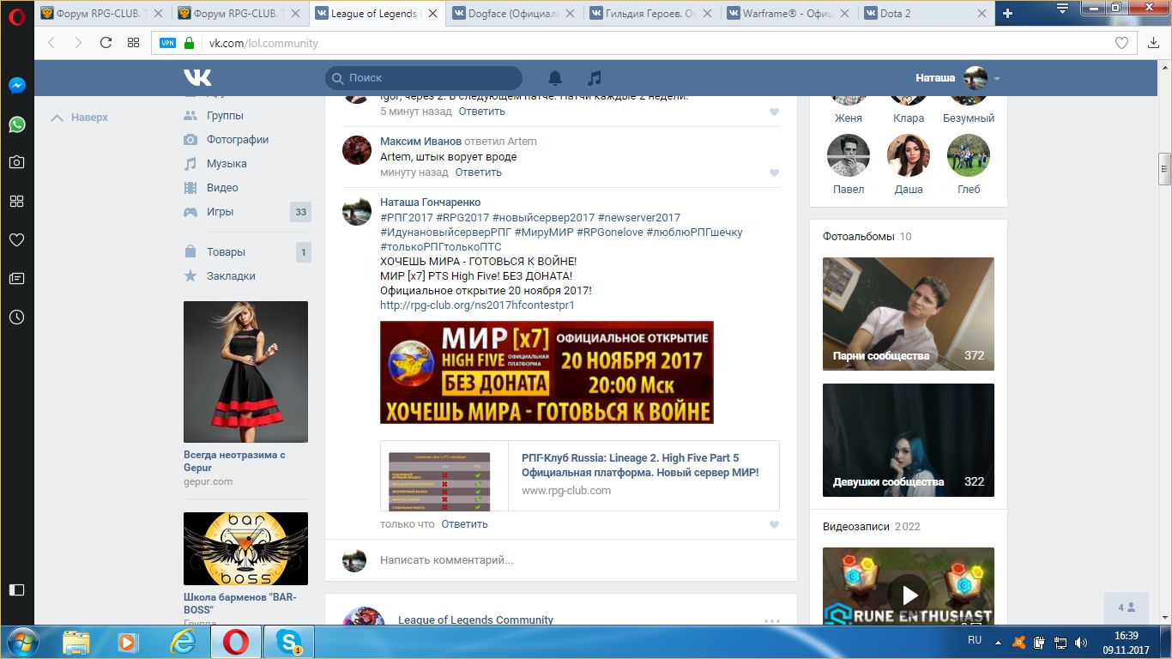This screenshot has height=659, width=1172.
Task: Open VK notifications bell icon
Action: pyautogui.click(x=555, y=78)
